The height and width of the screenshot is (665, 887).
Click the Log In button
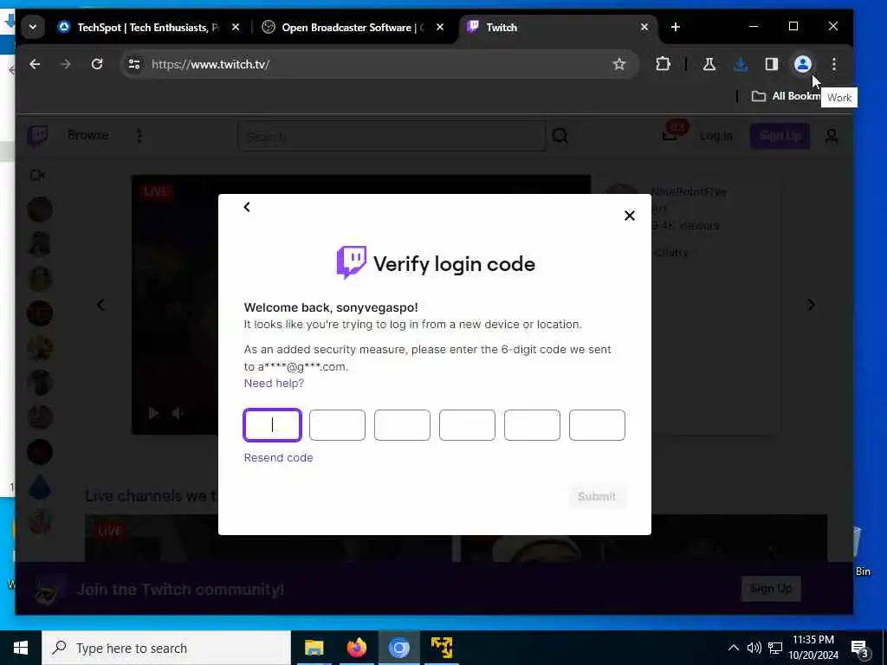tap(716, 136)
